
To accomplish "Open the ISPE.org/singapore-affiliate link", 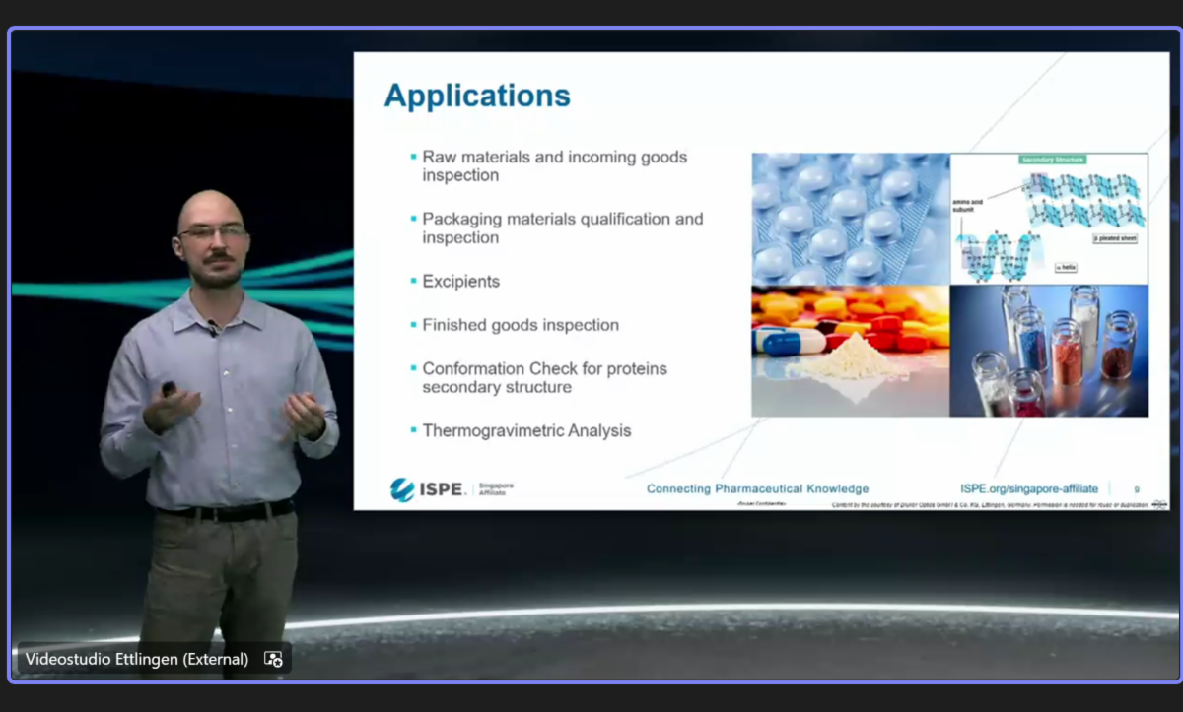I will [1028, 488].
